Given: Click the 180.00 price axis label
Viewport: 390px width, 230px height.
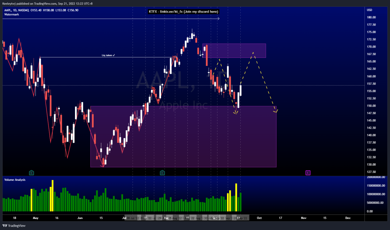Looking at the screenshot, I should 371,18.
